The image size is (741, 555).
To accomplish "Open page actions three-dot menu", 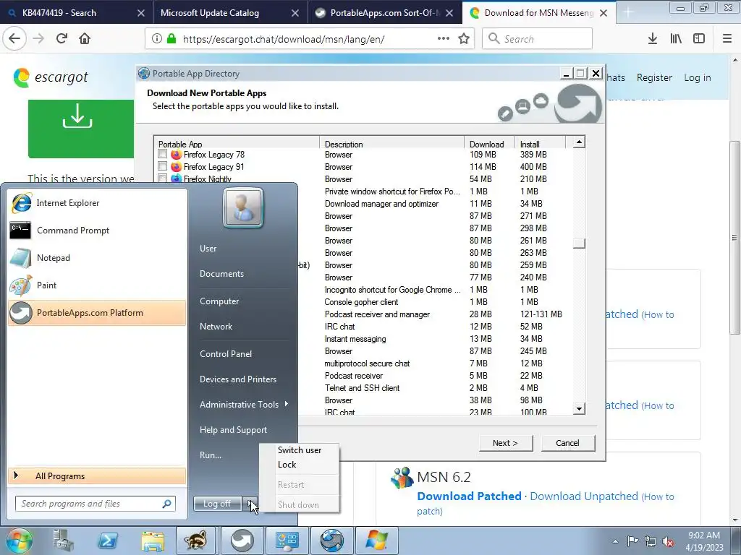I will point(444,38).
